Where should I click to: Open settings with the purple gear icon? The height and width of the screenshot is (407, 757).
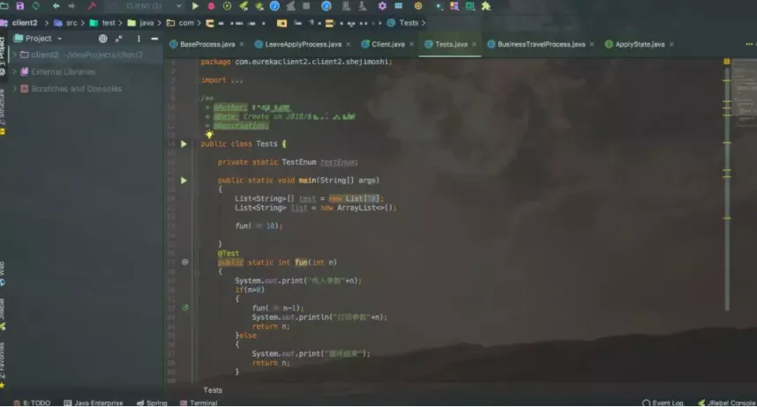(382, 6)
